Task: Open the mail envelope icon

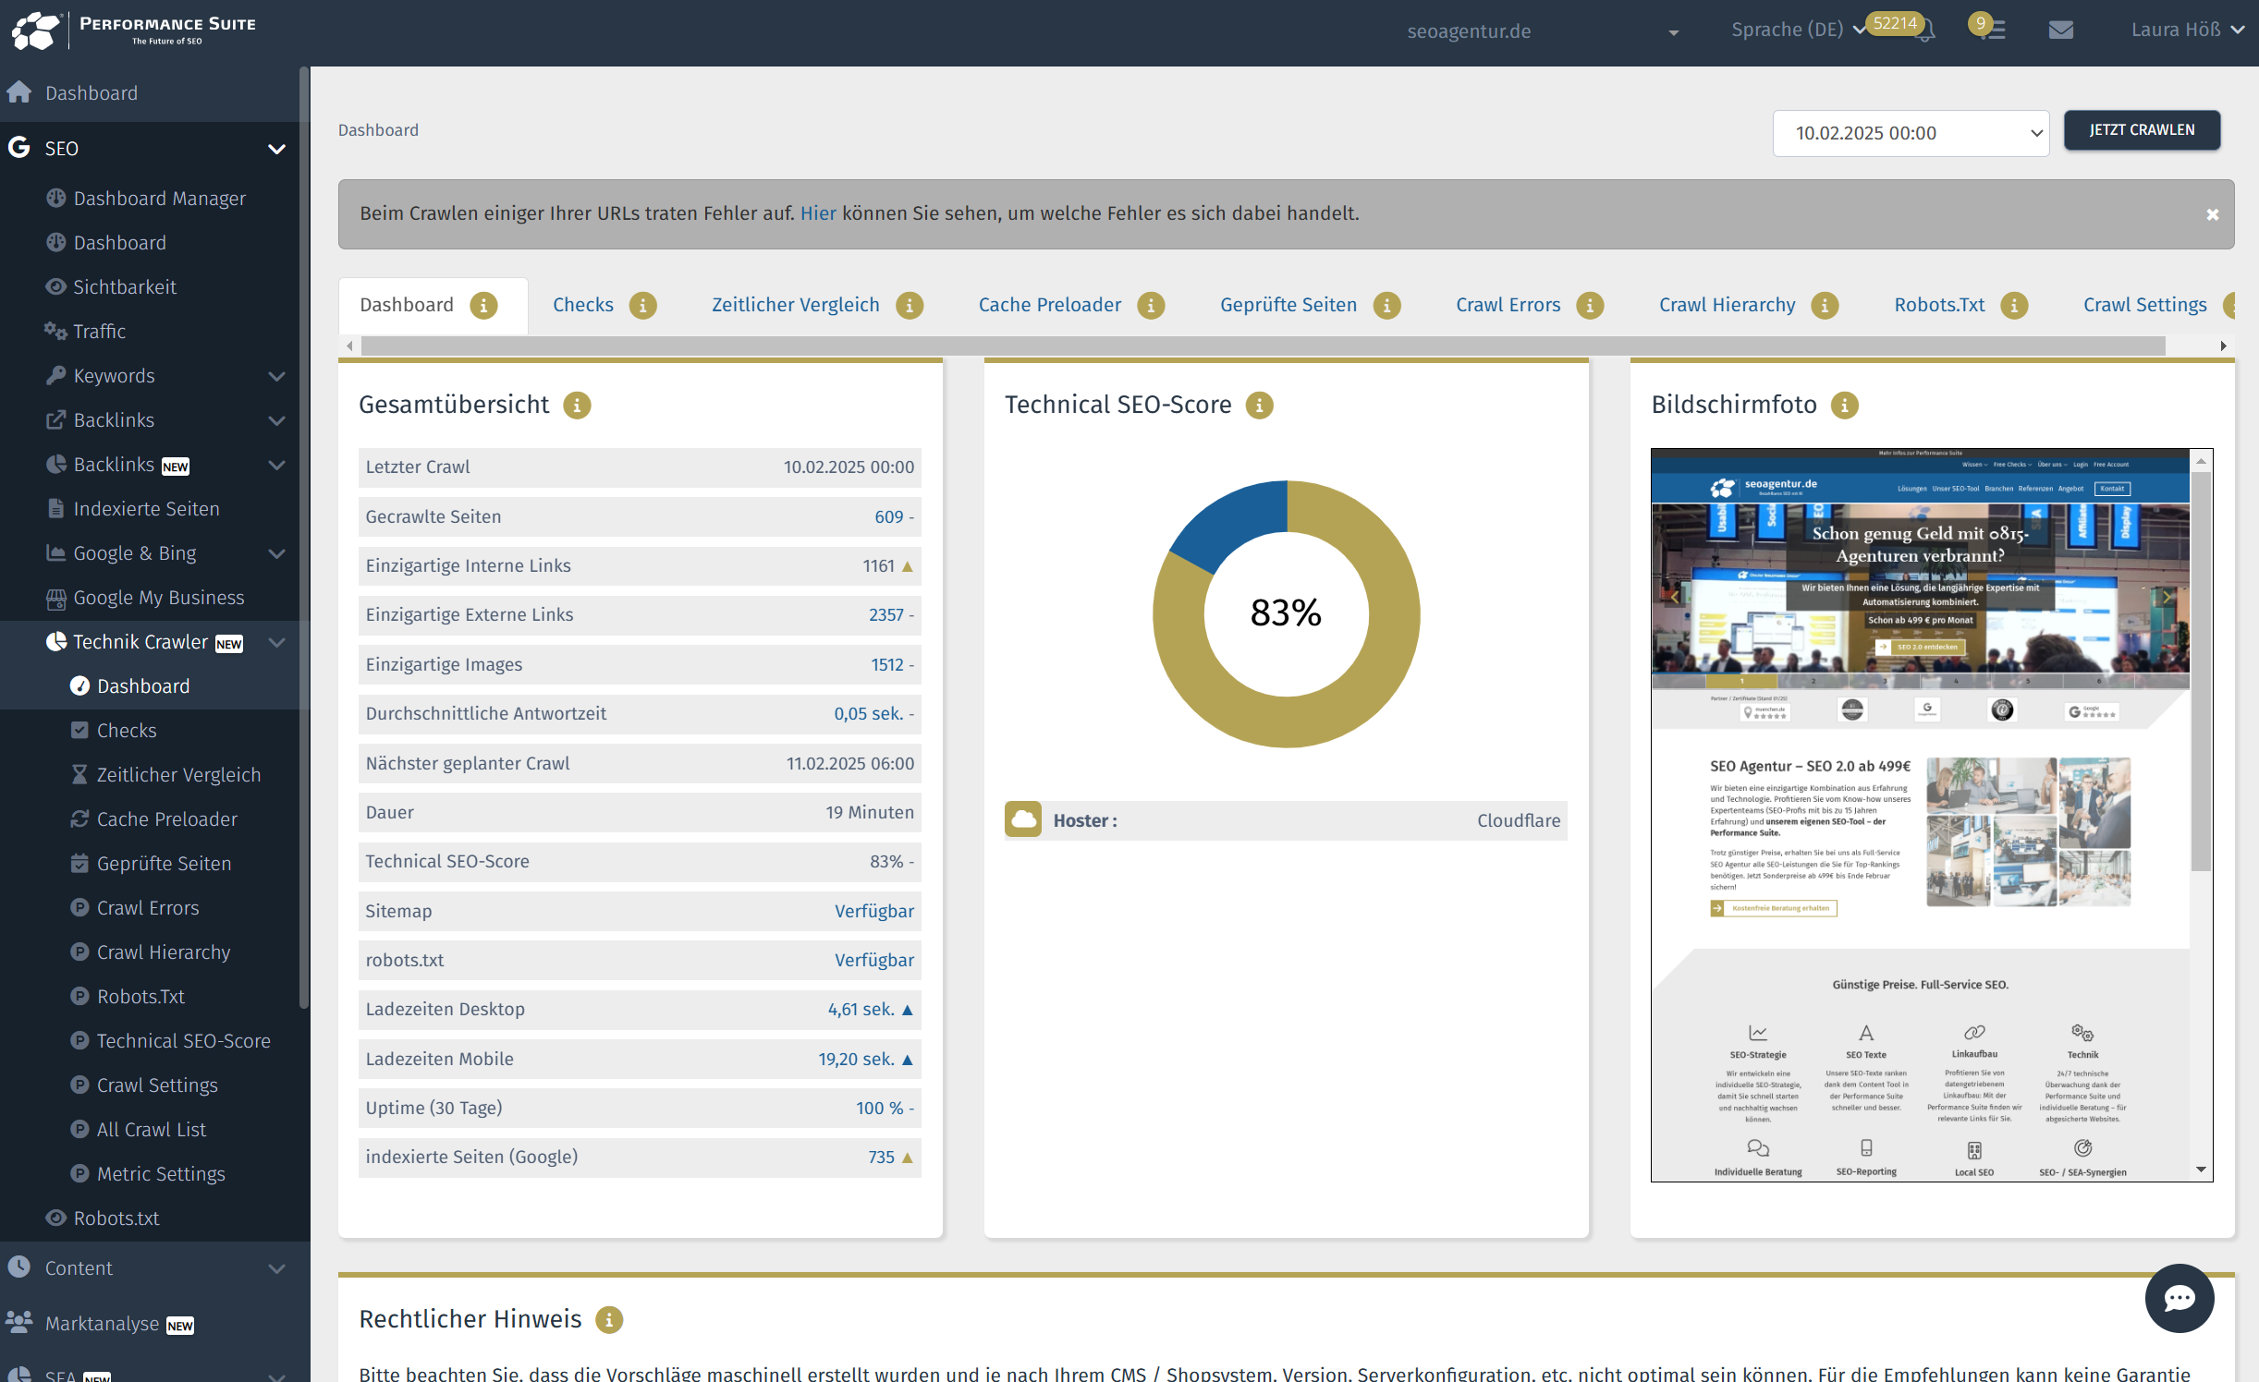Action: (2060, 30)
